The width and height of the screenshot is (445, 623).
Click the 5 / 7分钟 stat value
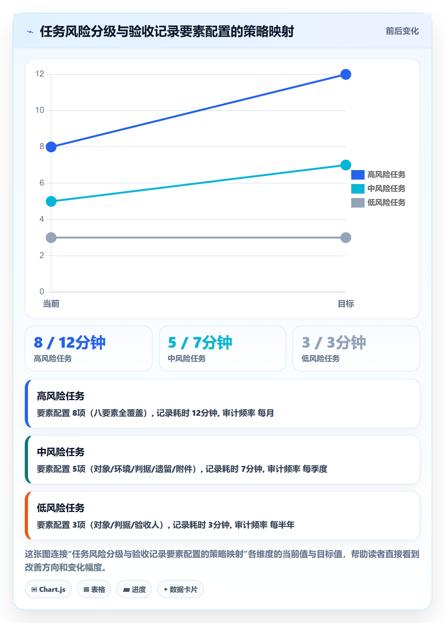(x=200, y=343)
